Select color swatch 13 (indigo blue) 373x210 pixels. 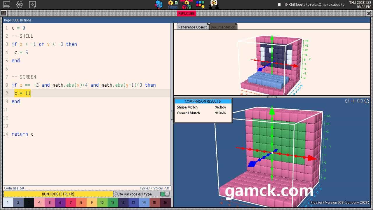(134, 202)
